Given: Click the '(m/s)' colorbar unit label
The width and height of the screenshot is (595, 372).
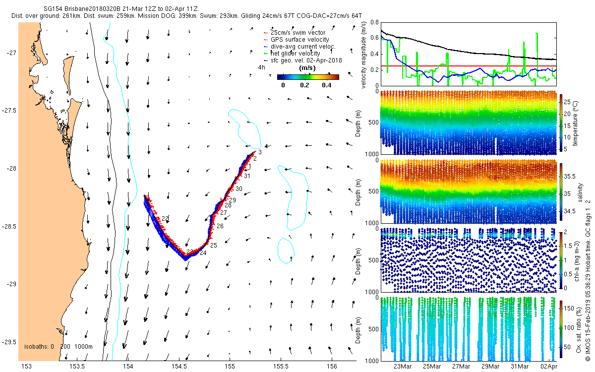Looking at the screenshot, I should click(308, 68).
